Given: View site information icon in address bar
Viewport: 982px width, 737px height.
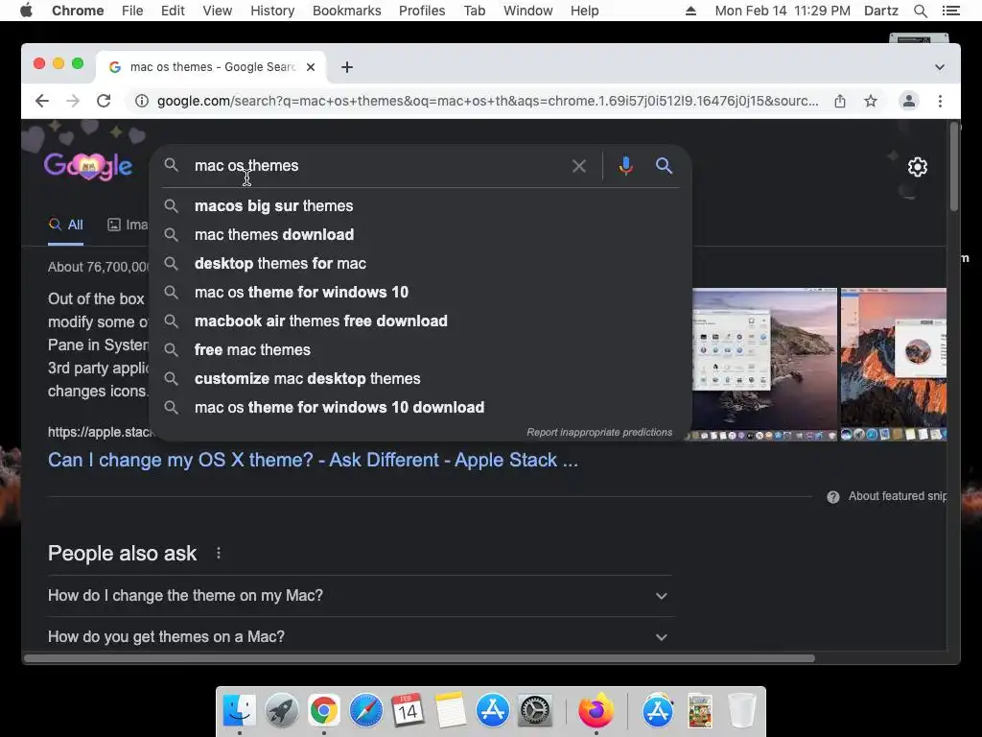Looking at the screenshot, I should [x=142, y=101].
